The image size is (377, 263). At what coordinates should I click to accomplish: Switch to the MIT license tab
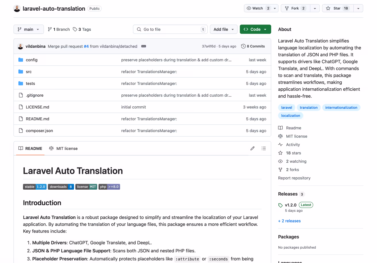click(x=63, y=148)
